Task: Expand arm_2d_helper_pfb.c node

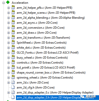Action: (x=8, y=8)
